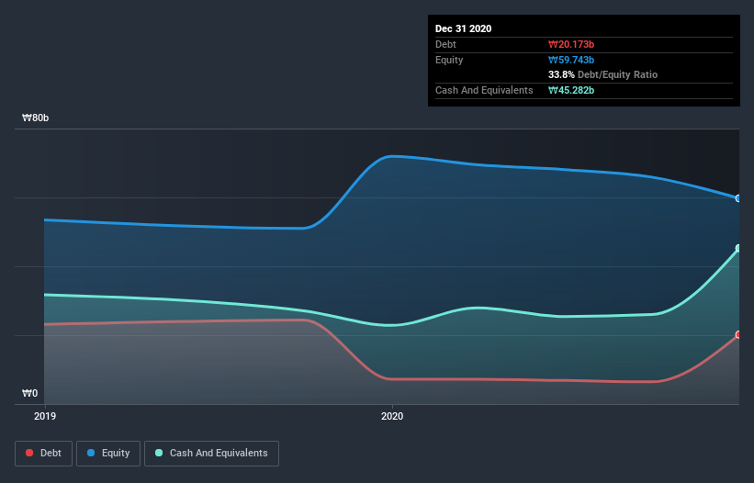Click the Debt label in tooltip
Viewport: 754px width, 483px height.
click(445, 44)
